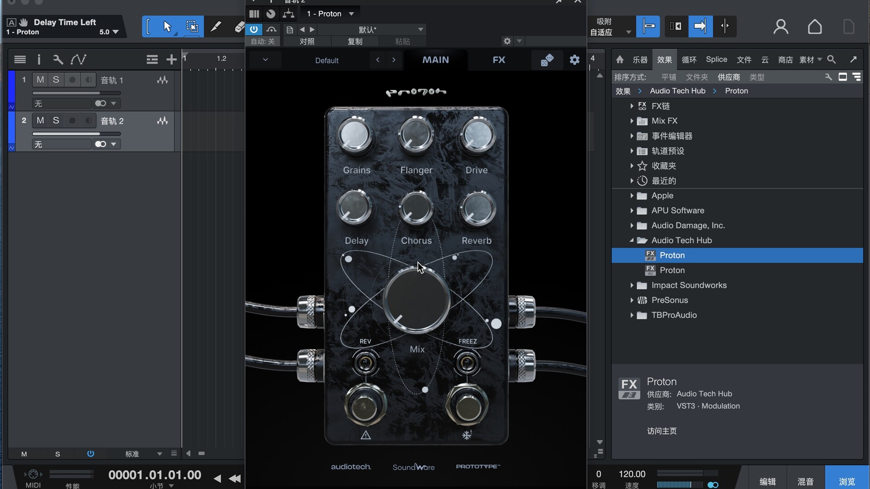Image resolution: width=870 pixels, height=489 pixels.
Task: Click the load preset file icon
Action: tap(290, 29)
